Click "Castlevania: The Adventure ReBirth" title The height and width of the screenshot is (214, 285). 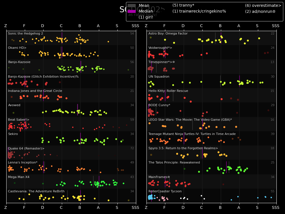tap(36, 191)
